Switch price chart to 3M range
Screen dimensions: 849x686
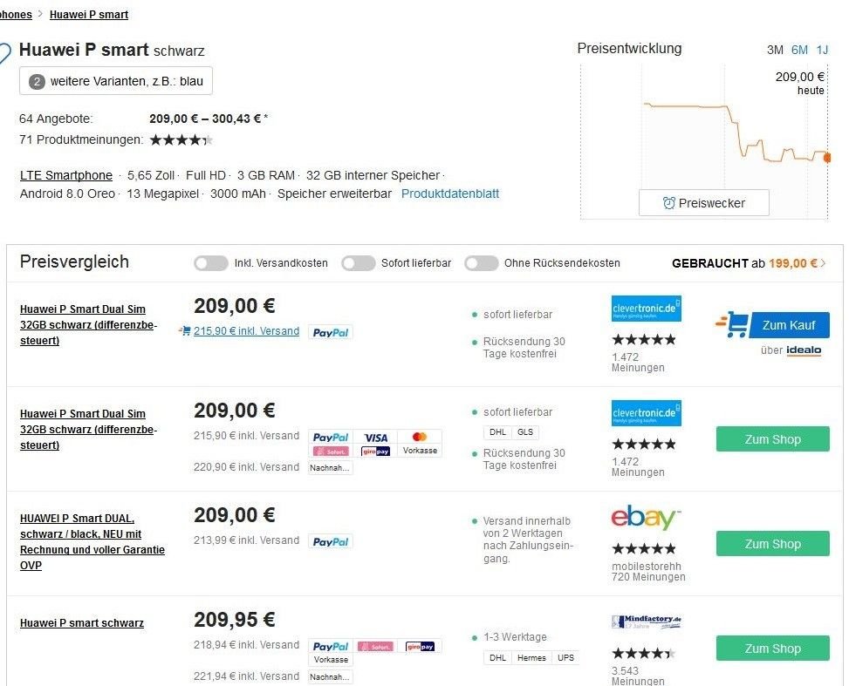pos(775,50)
